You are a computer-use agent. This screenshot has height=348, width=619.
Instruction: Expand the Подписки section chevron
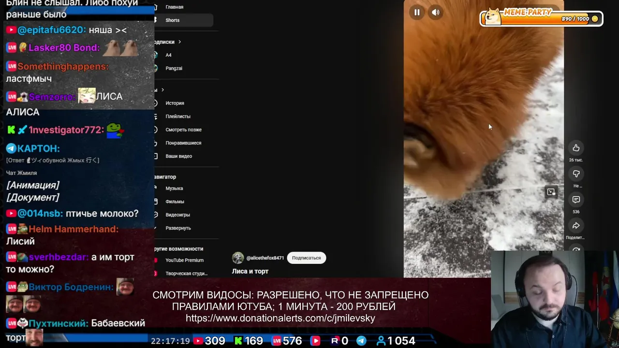tap(179, 42)
